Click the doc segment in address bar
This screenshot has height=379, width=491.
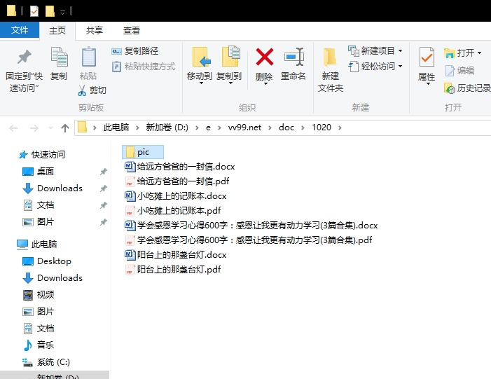286,128
